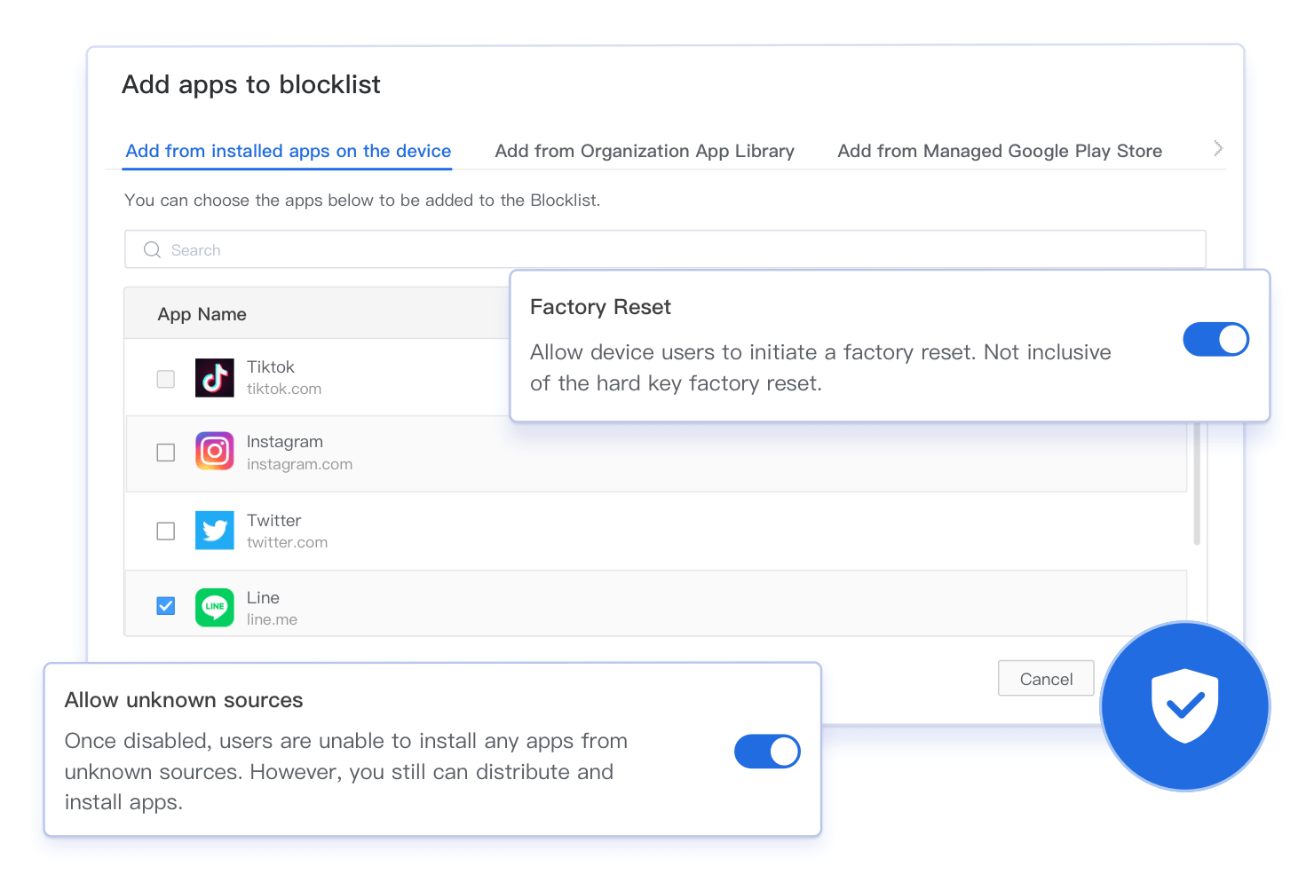Check the Tiktok checkbox
The image size is (1314, 882).
click(165, 378)
